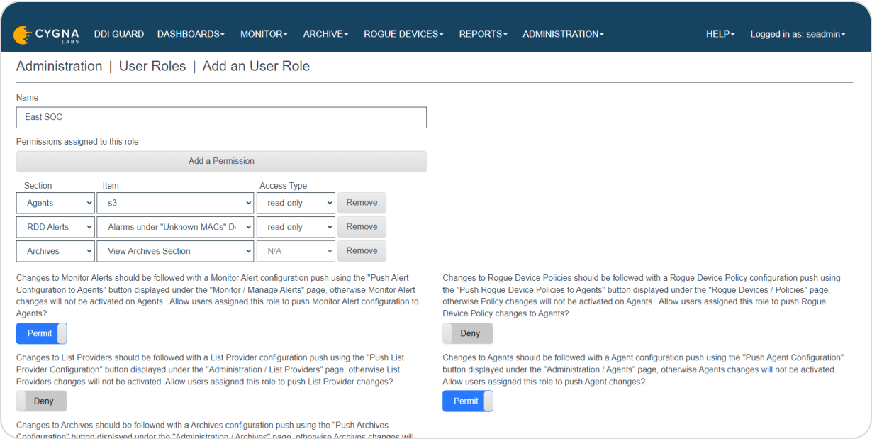The width and height of the screenshot is (872, 439).
Task: Open the ADMINISTRATION menu
Action: pyautogui.click(x=562, y=33)
